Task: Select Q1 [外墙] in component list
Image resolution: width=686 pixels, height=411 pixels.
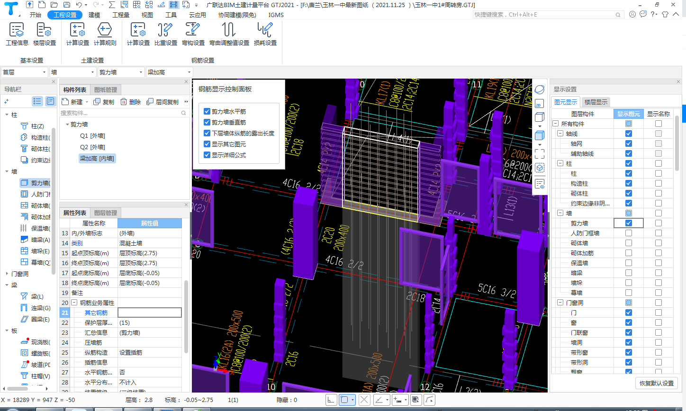Action: click(x=92, y=136)
